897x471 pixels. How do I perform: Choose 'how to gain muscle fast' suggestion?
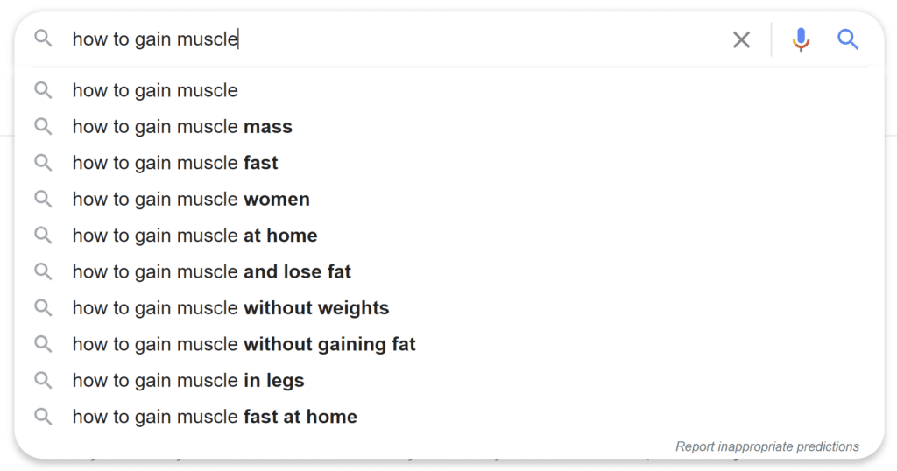point(449,163)
